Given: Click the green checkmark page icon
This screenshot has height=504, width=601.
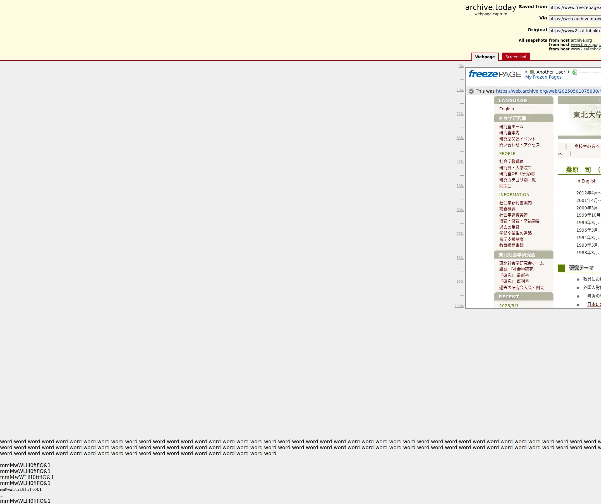Looking at the screenshot, I should [574, 72].
